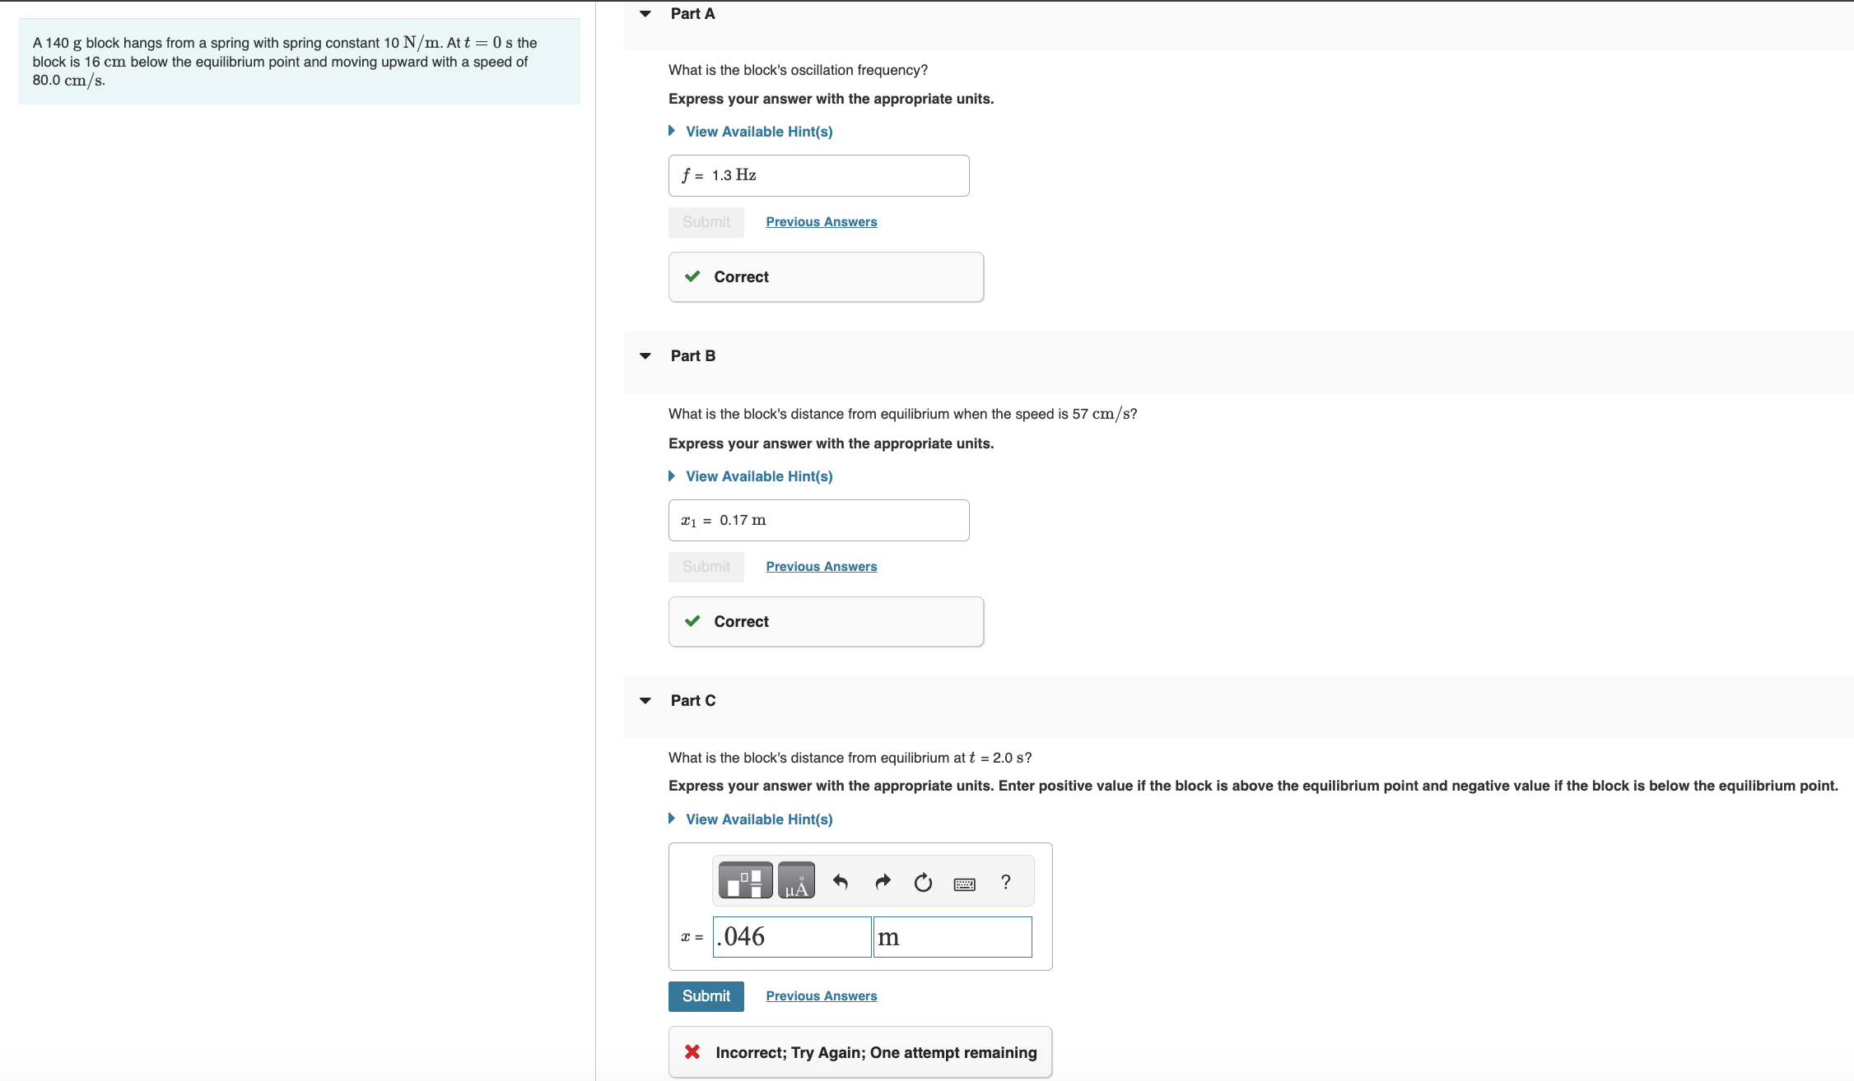
Task: Click the reset circular arrow icon
Action: (x=923, y=882)
